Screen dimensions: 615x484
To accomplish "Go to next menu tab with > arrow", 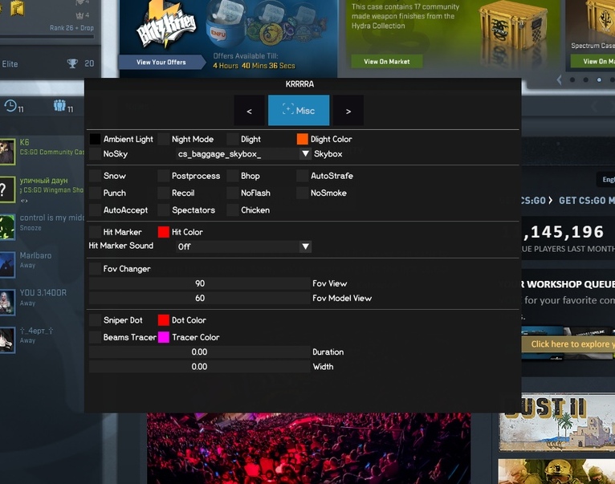I will pos(348,111).
